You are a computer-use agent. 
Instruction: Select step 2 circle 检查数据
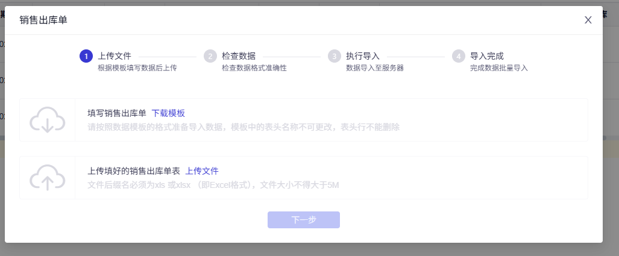pyautogui.click(x=210, y=56)
